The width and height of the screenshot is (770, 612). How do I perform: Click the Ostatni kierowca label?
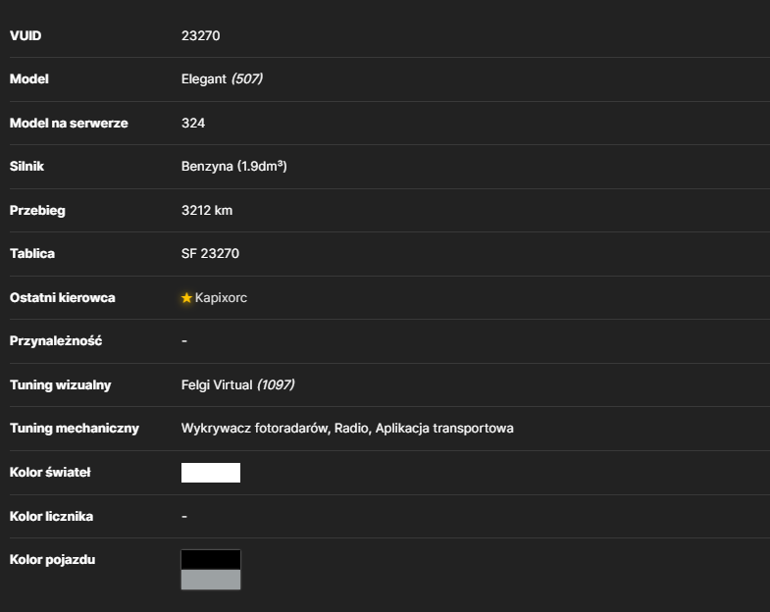(63, 297)
